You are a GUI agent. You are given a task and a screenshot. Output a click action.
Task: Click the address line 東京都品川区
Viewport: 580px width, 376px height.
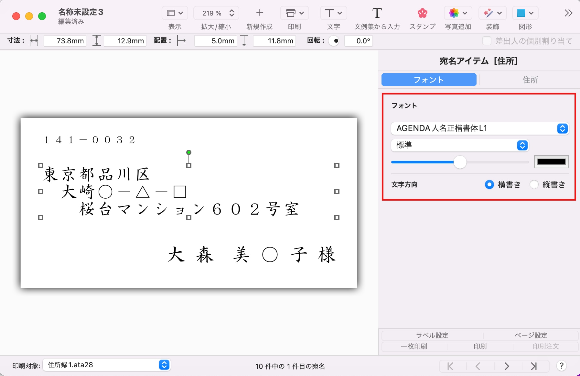97,174
